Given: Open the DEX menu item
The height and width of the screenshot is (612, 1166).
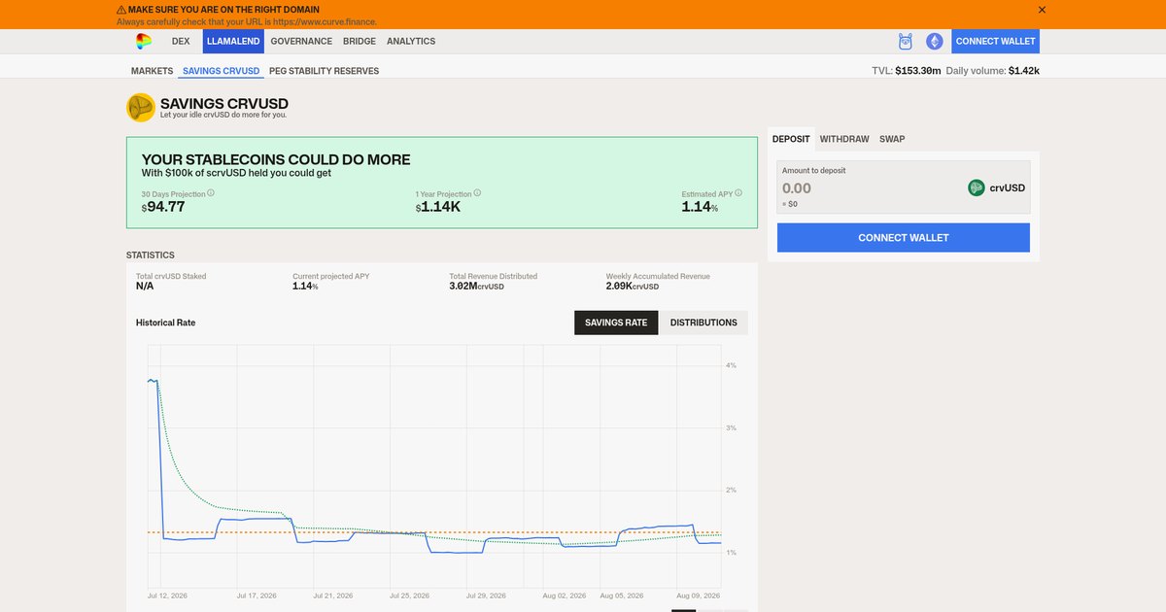Looking at the screenshot, I should (x=181, y=41).
